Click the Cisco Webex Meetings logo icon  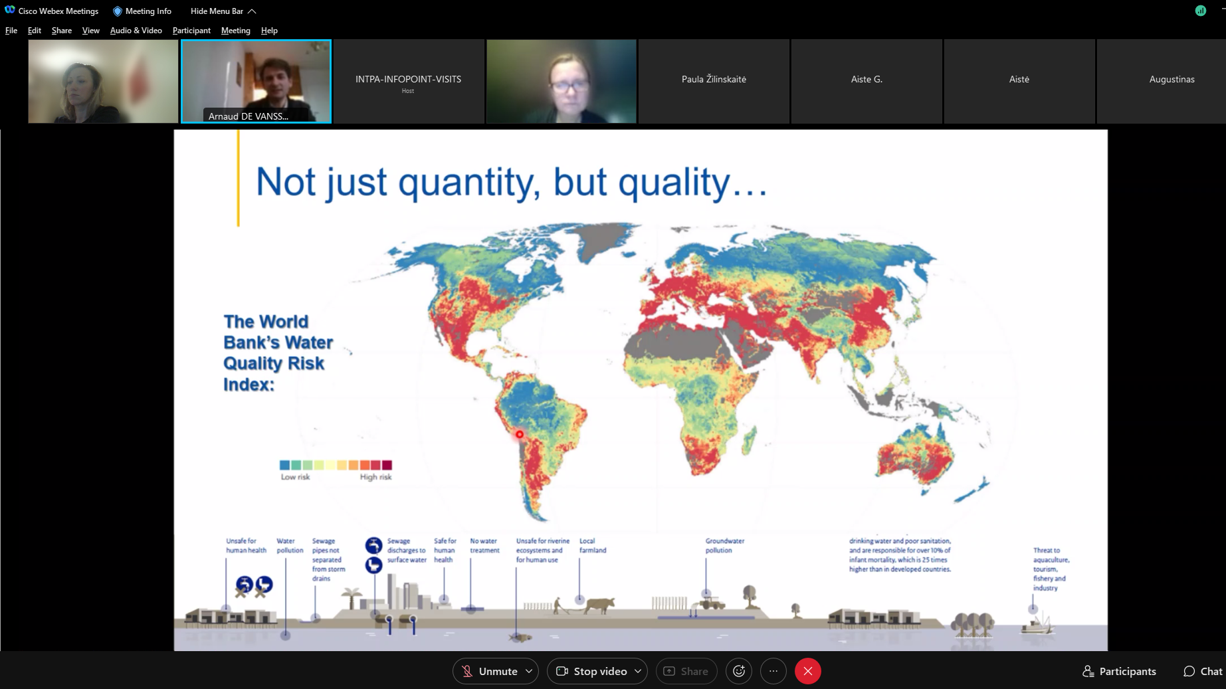click(9, 10)
